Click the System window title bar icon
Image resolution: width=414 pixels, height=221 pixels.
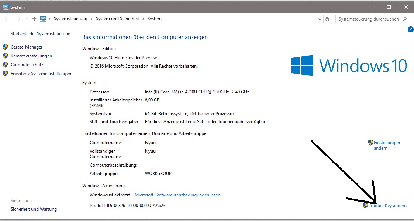[6, 7]
